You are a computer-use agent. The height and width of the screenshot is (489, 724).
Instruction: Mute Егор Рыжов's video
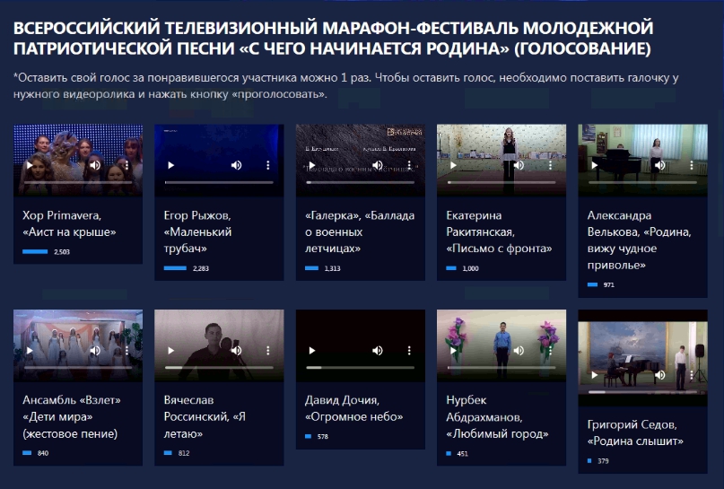tap(237, 165)
